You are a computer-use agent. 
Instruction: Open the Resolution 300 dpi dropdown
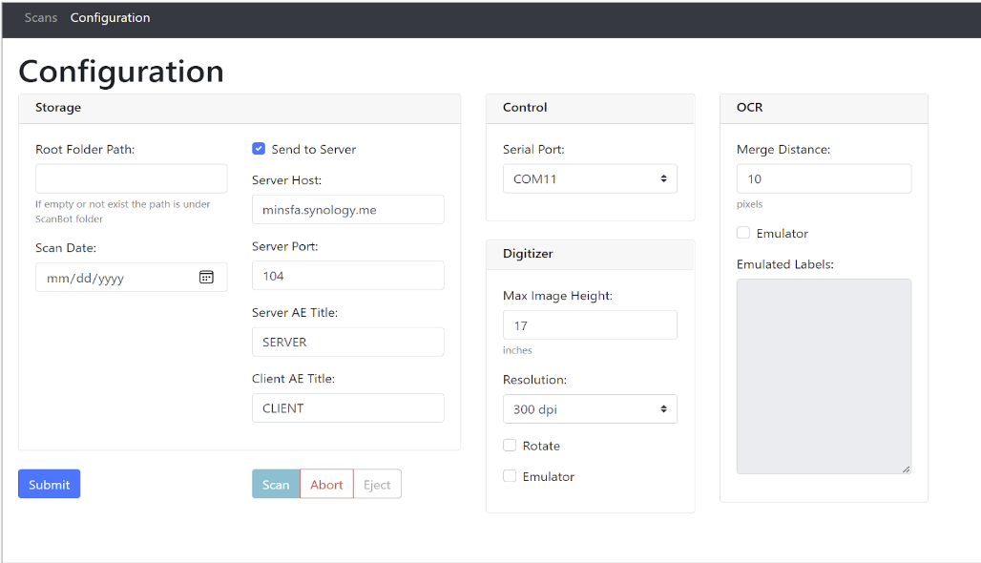(590, 409)
